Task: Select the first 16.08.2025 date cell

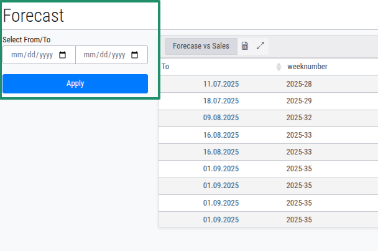Action: pyautogui.click(x=221, y=135)
